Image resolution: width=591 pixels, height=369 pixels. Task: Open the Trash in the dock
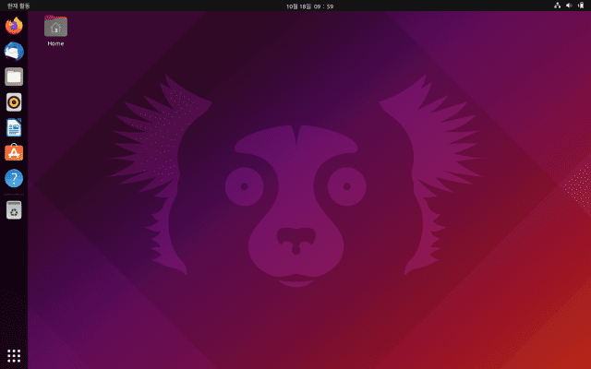click(x=14, y=211)
